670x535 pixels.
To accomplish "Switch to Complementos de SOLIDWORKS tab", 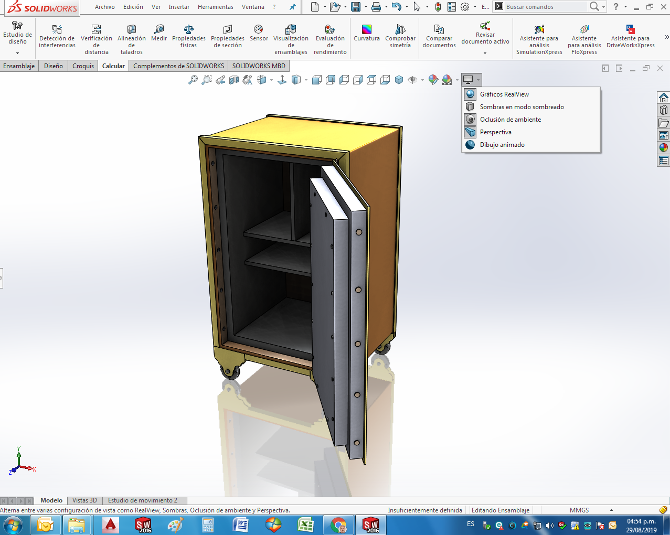I will point(178,66).
